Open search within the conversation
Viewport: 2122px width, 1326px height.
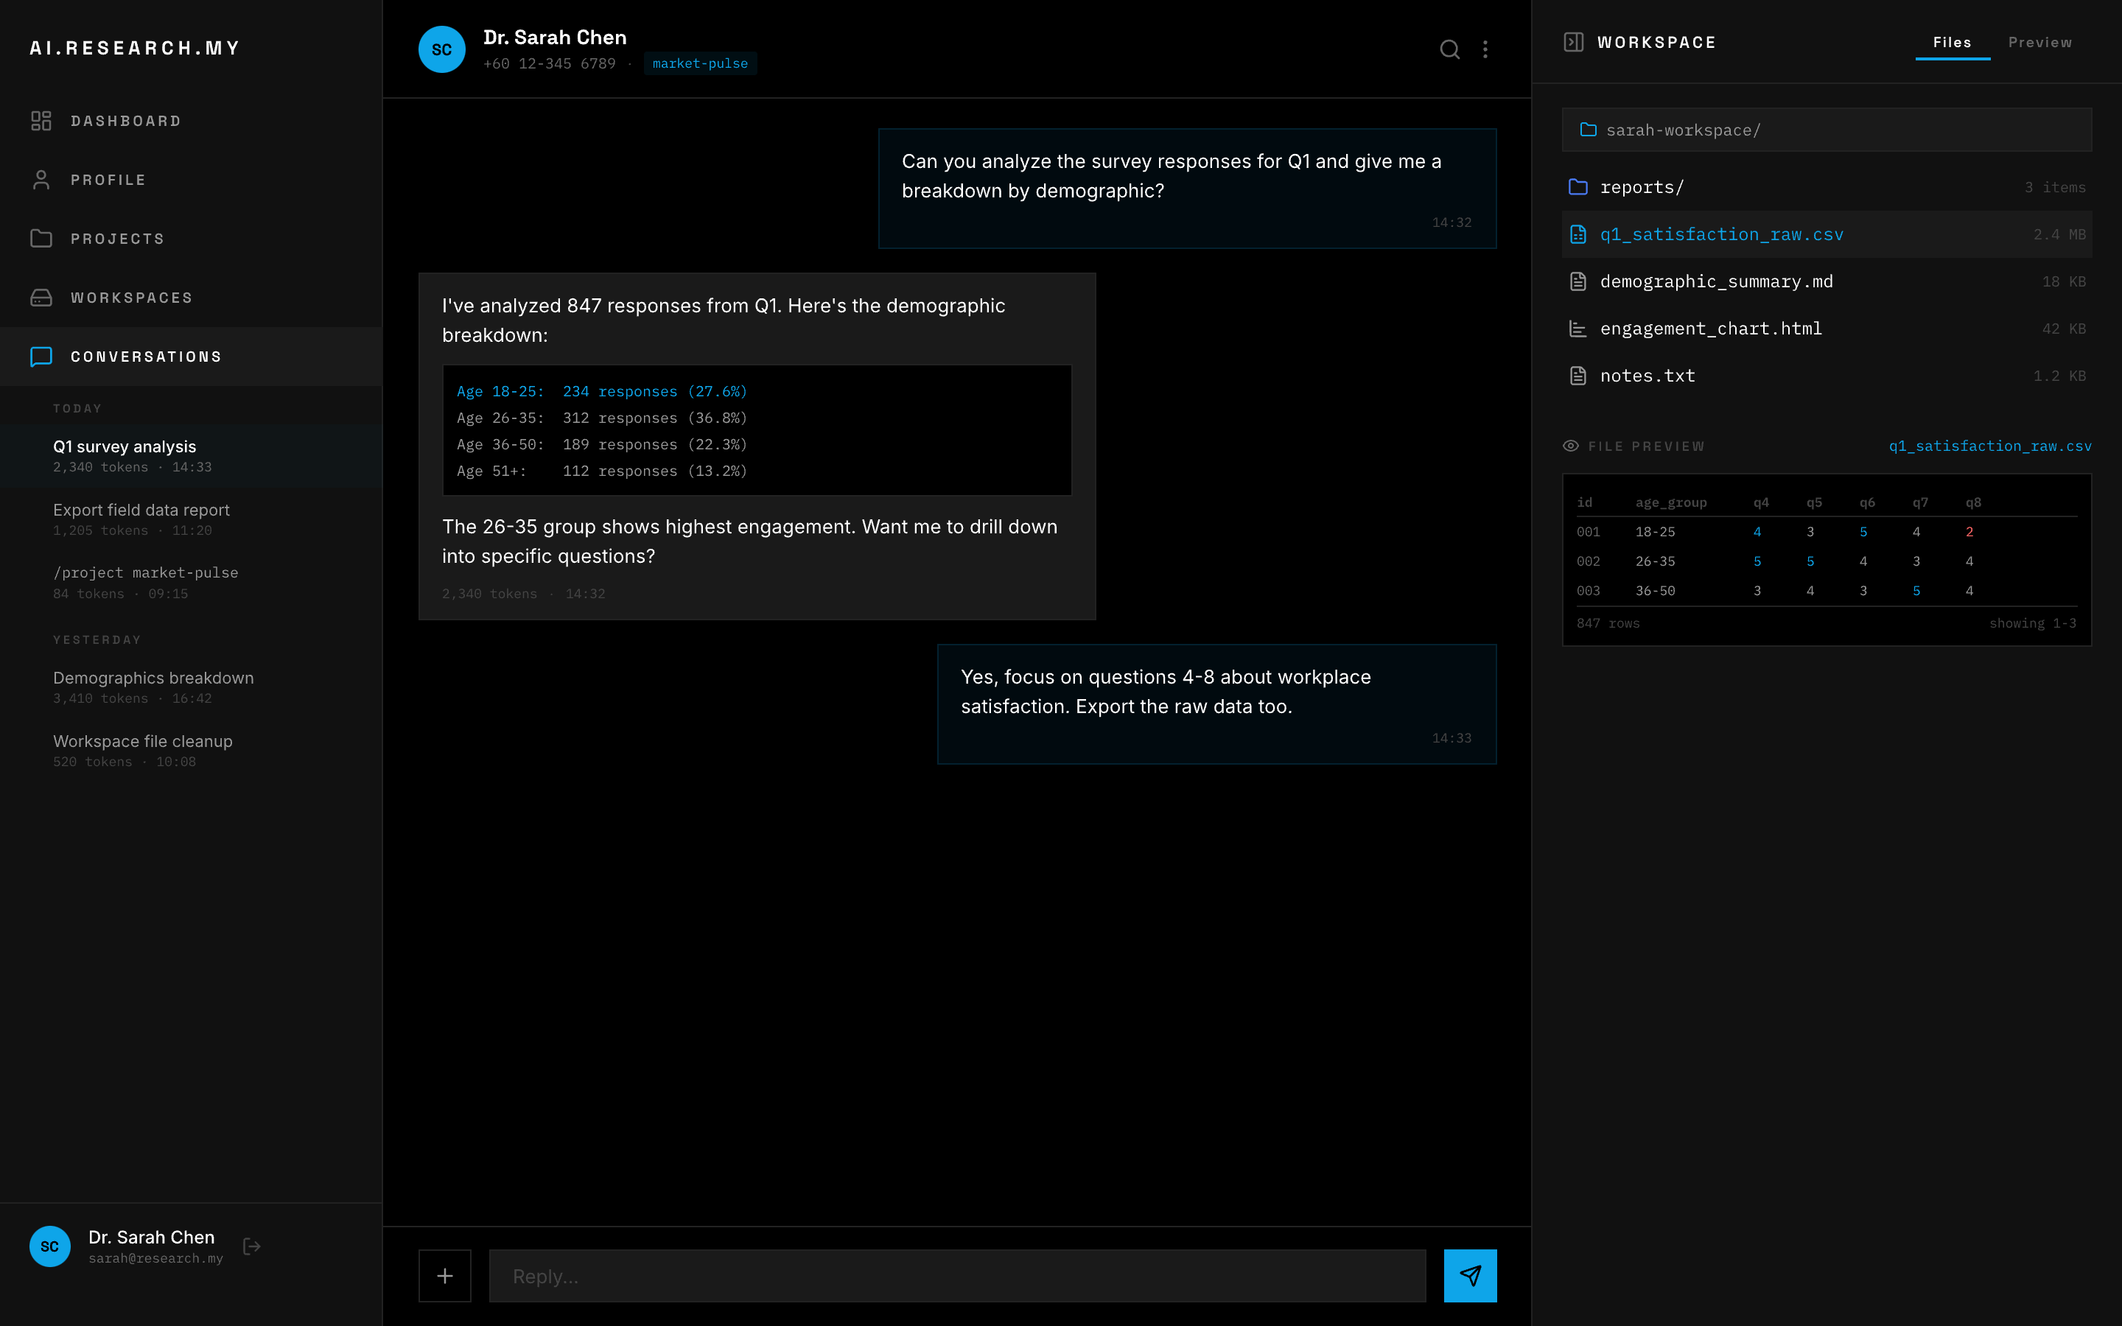(1452, 49)
